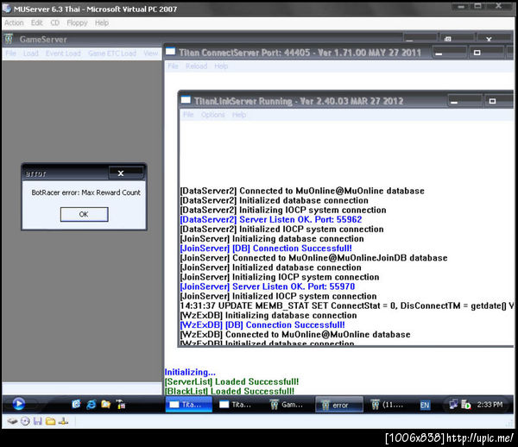The image size is (518, 447).
Task: Open the File menu in TitanLinkServer
Action: [x=188, y=115]
